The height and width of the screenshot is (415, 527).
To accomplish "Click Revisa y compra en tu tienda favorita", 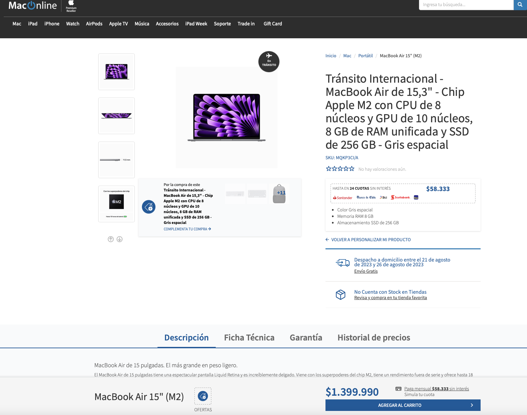I will (391, 298).
